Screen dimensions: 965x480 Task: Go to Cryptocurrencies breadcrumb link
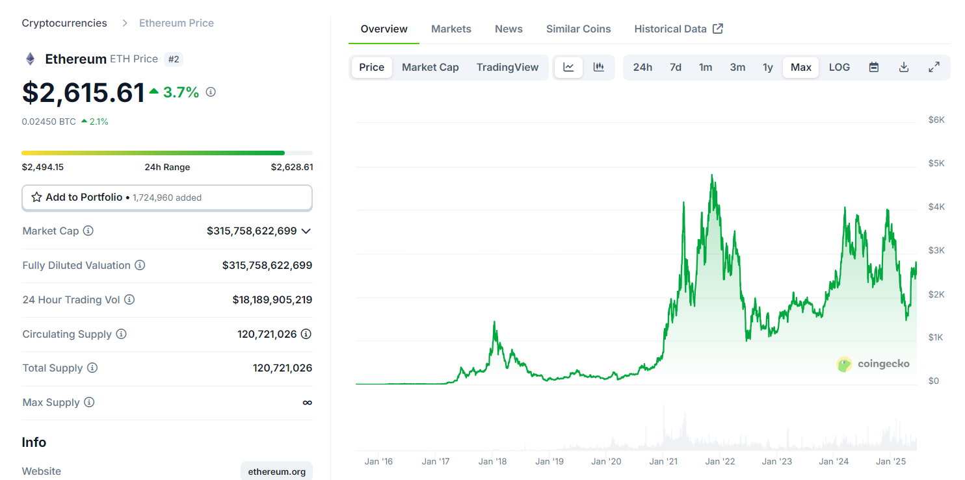(64, 23)
